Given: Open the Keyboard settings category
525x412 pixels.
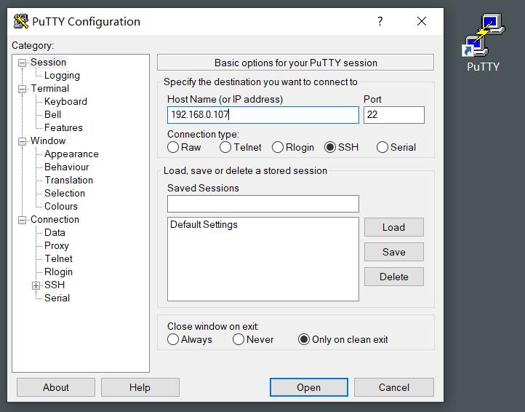Looking at the screenshot, I should pos(65,102).
